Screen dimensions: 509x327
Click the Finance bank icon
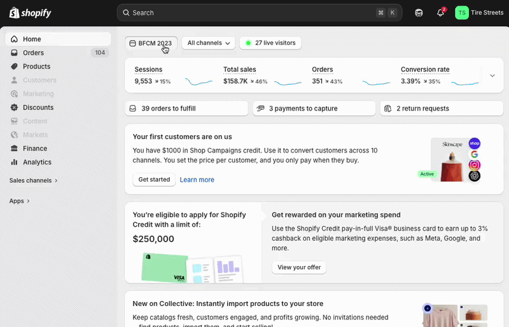14,148
